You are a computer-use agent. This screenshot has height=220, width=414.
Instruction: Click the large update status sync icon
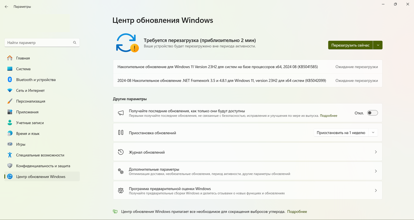127,43
